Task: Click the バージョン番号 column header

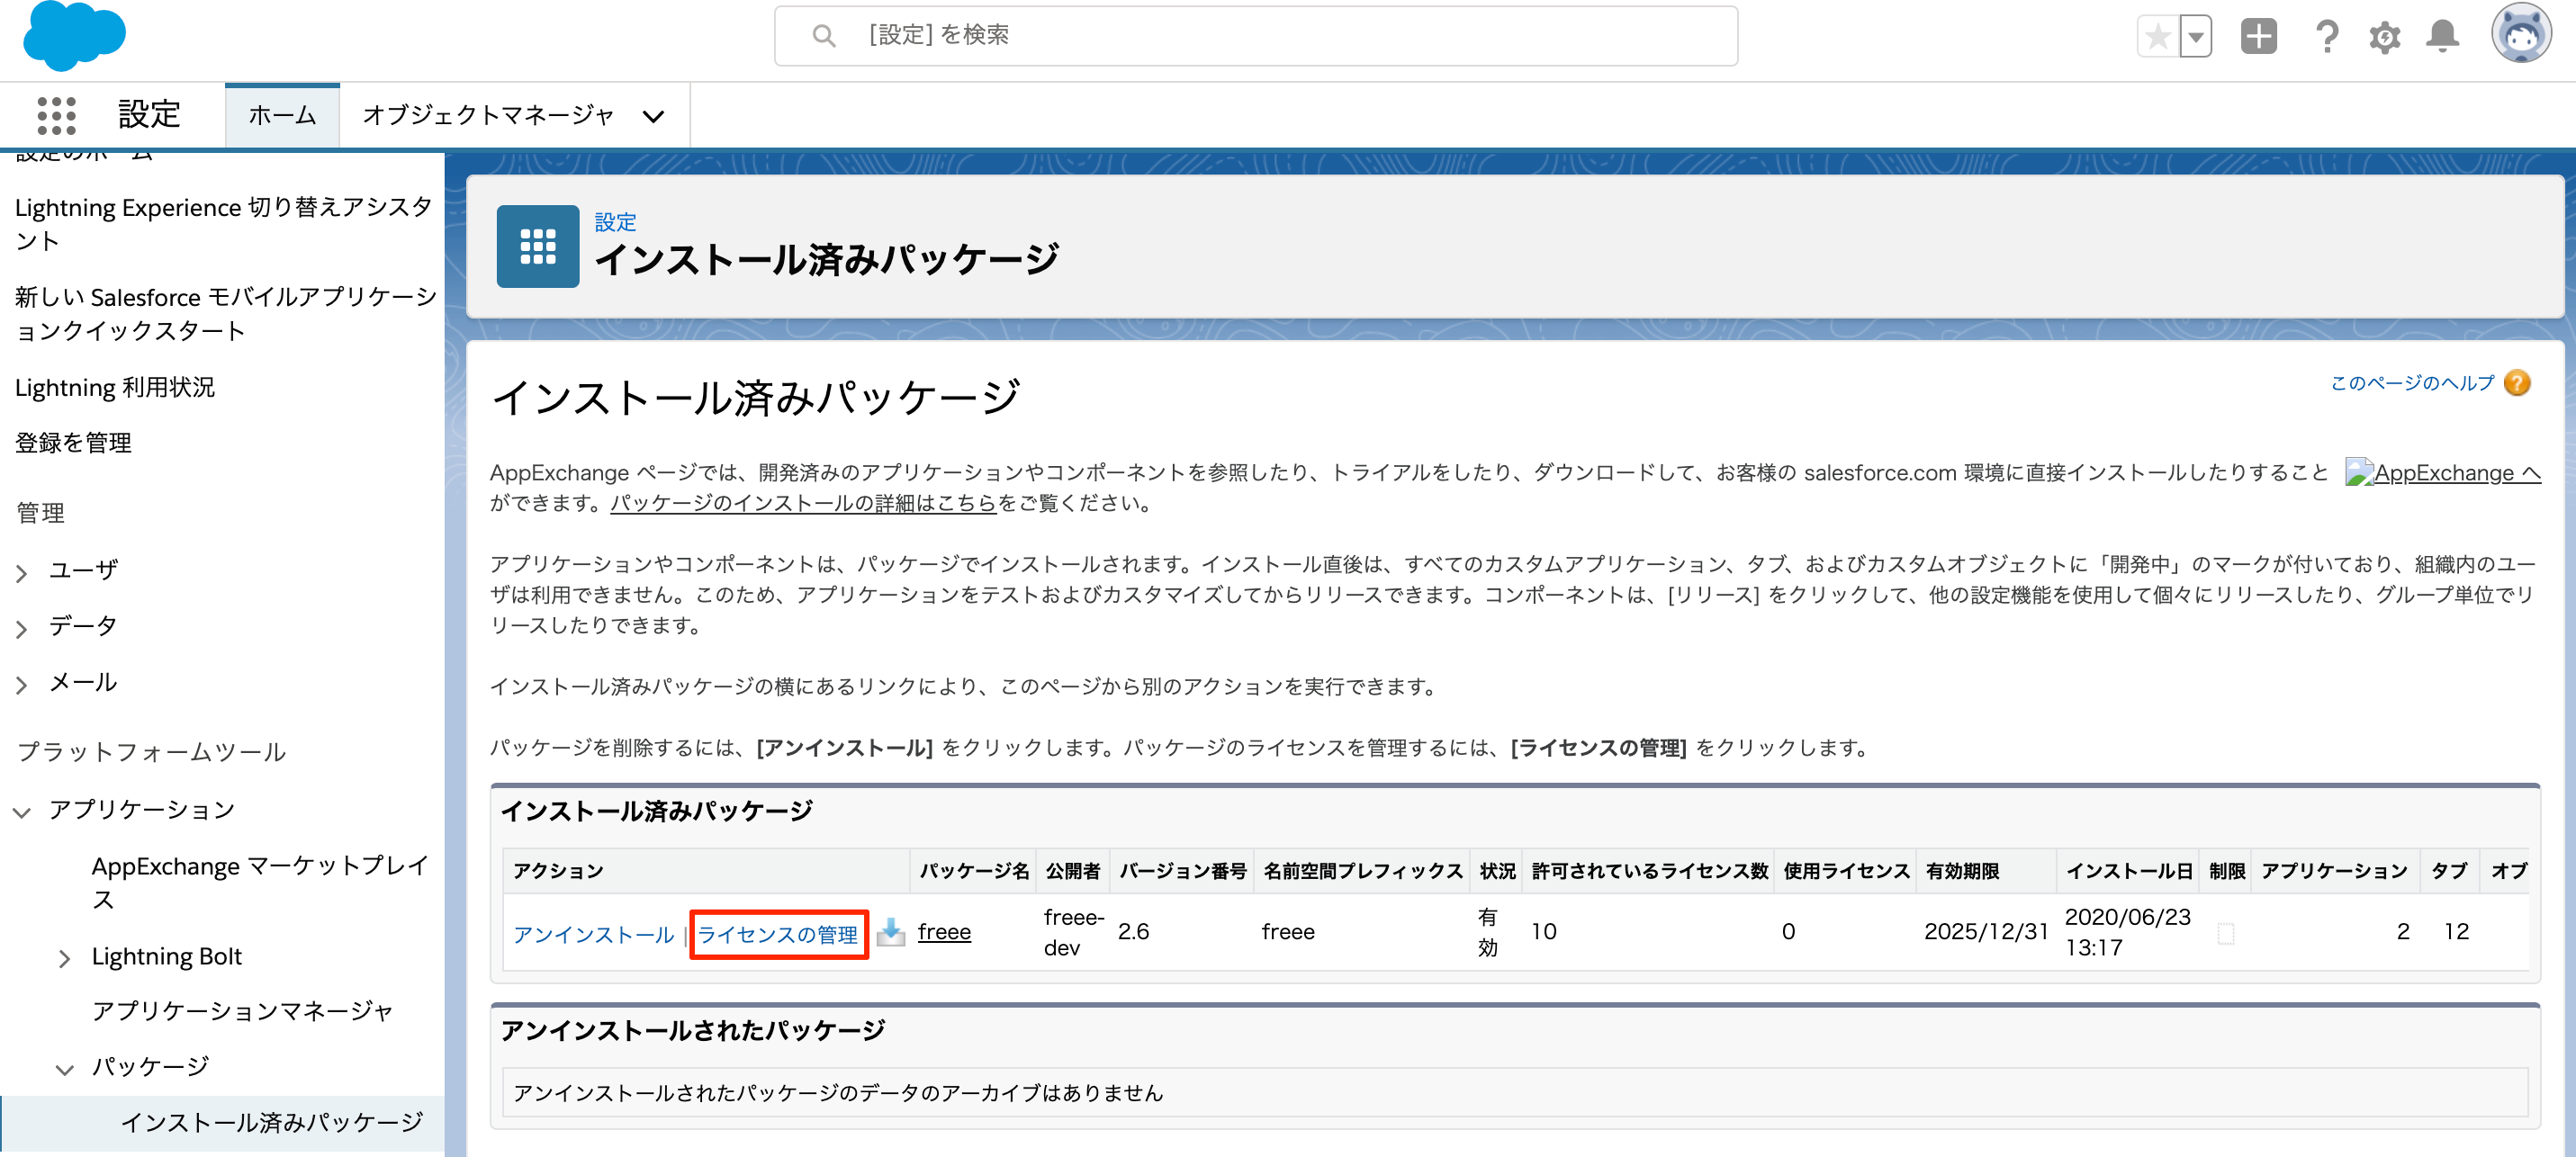Action: click(1183, 871)
